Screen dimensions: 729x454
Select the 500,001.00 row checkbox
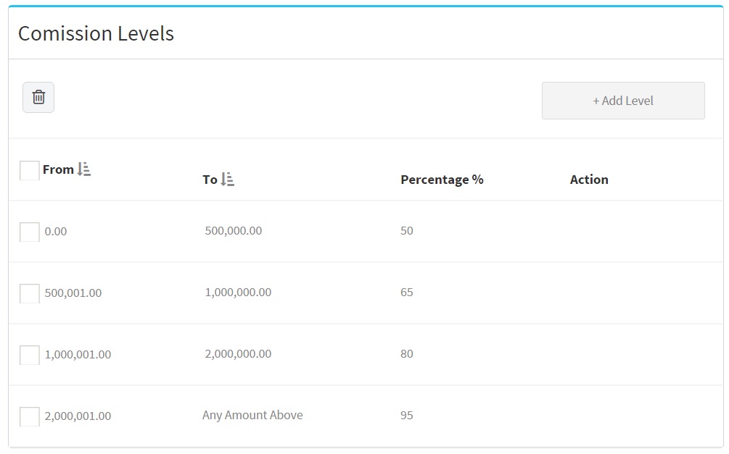(x=30, y=293)
